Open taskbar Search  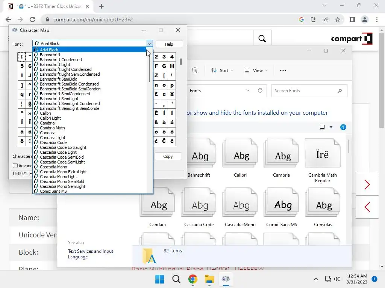176,279
